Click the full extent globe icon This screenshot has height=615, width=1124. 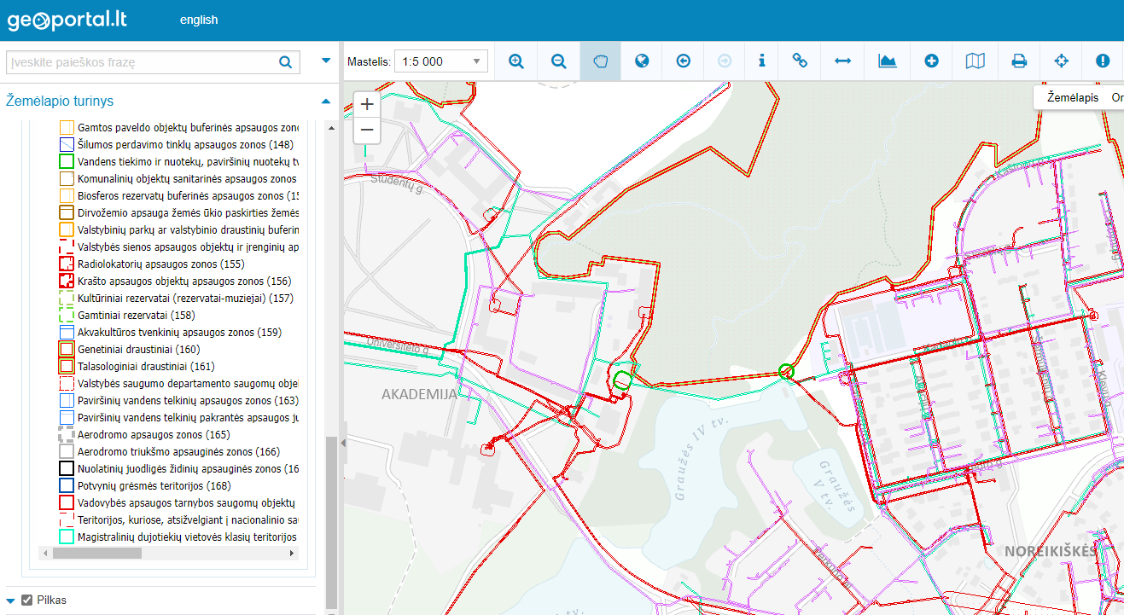(x=643, y=61)
